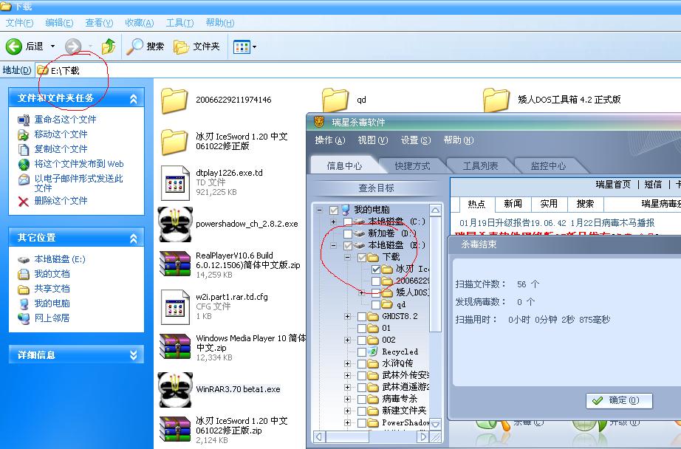
Task: Open the Views dropdown arrow
Action: [x=255, y=47]
